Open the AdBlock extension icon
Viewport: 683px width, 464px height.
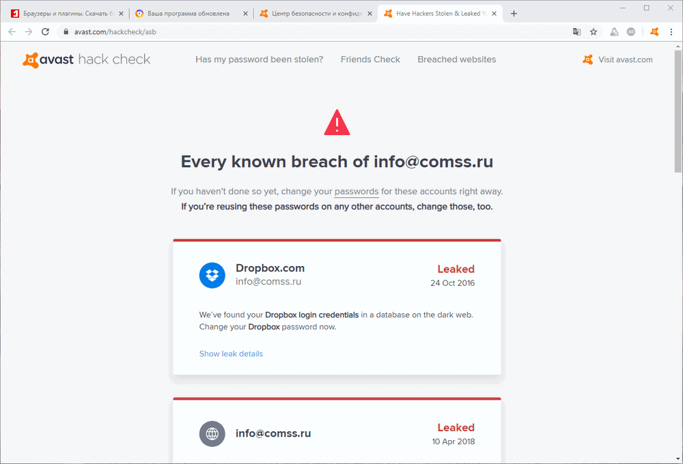[631, 31]
